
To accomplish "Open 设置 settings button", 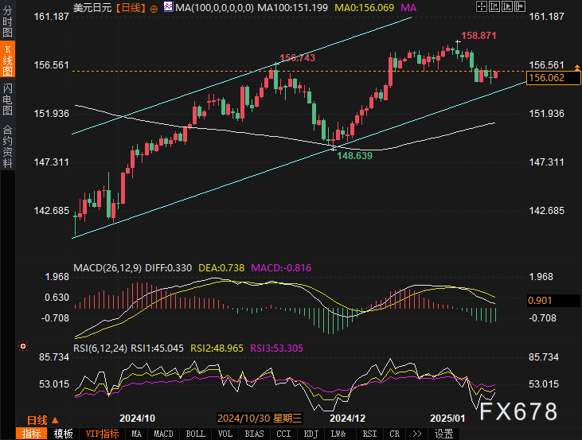I will click(x=444, y=434).
